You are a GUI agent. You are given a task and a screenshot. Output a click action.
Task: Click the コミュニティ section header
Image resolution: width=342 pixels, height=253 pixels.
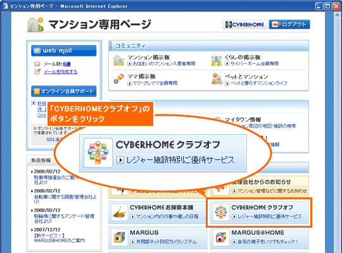pyautogui.click(x=208, y=46)
